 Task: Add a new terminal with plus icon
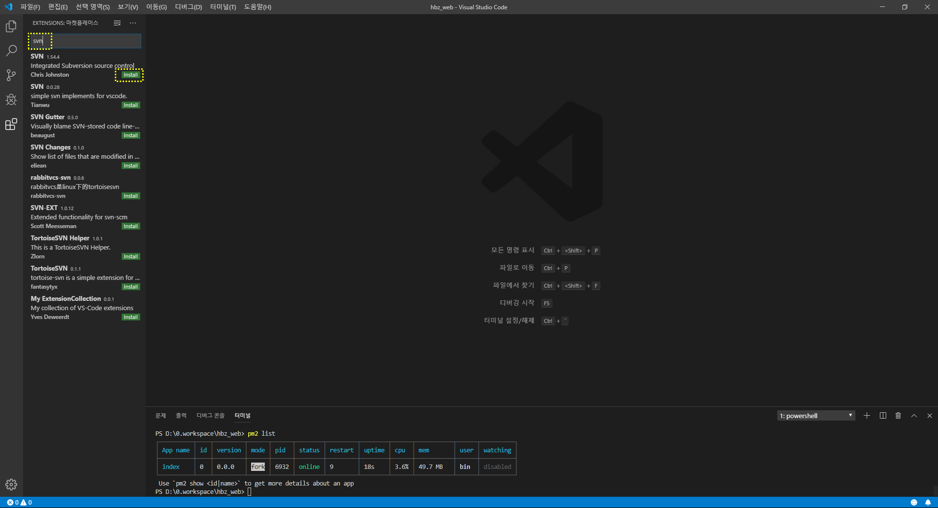click(867, 416)
